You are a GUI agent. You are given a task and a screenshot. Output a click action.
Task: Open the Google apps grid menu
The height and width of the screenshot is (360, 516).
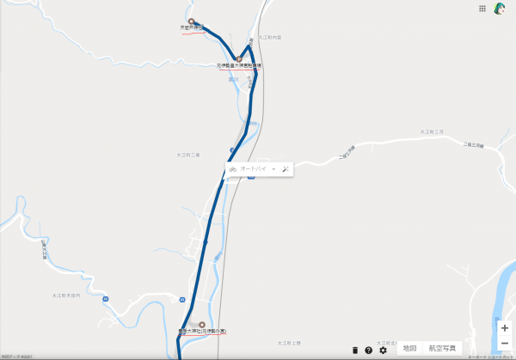[482, 9]
